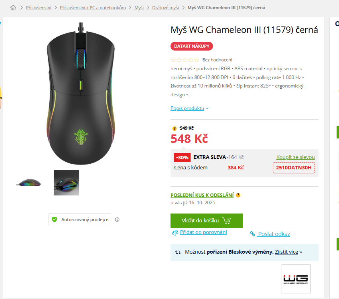
Task: Click info icon next to Autorizovaný prodejce
Action: tap(117, 220)
